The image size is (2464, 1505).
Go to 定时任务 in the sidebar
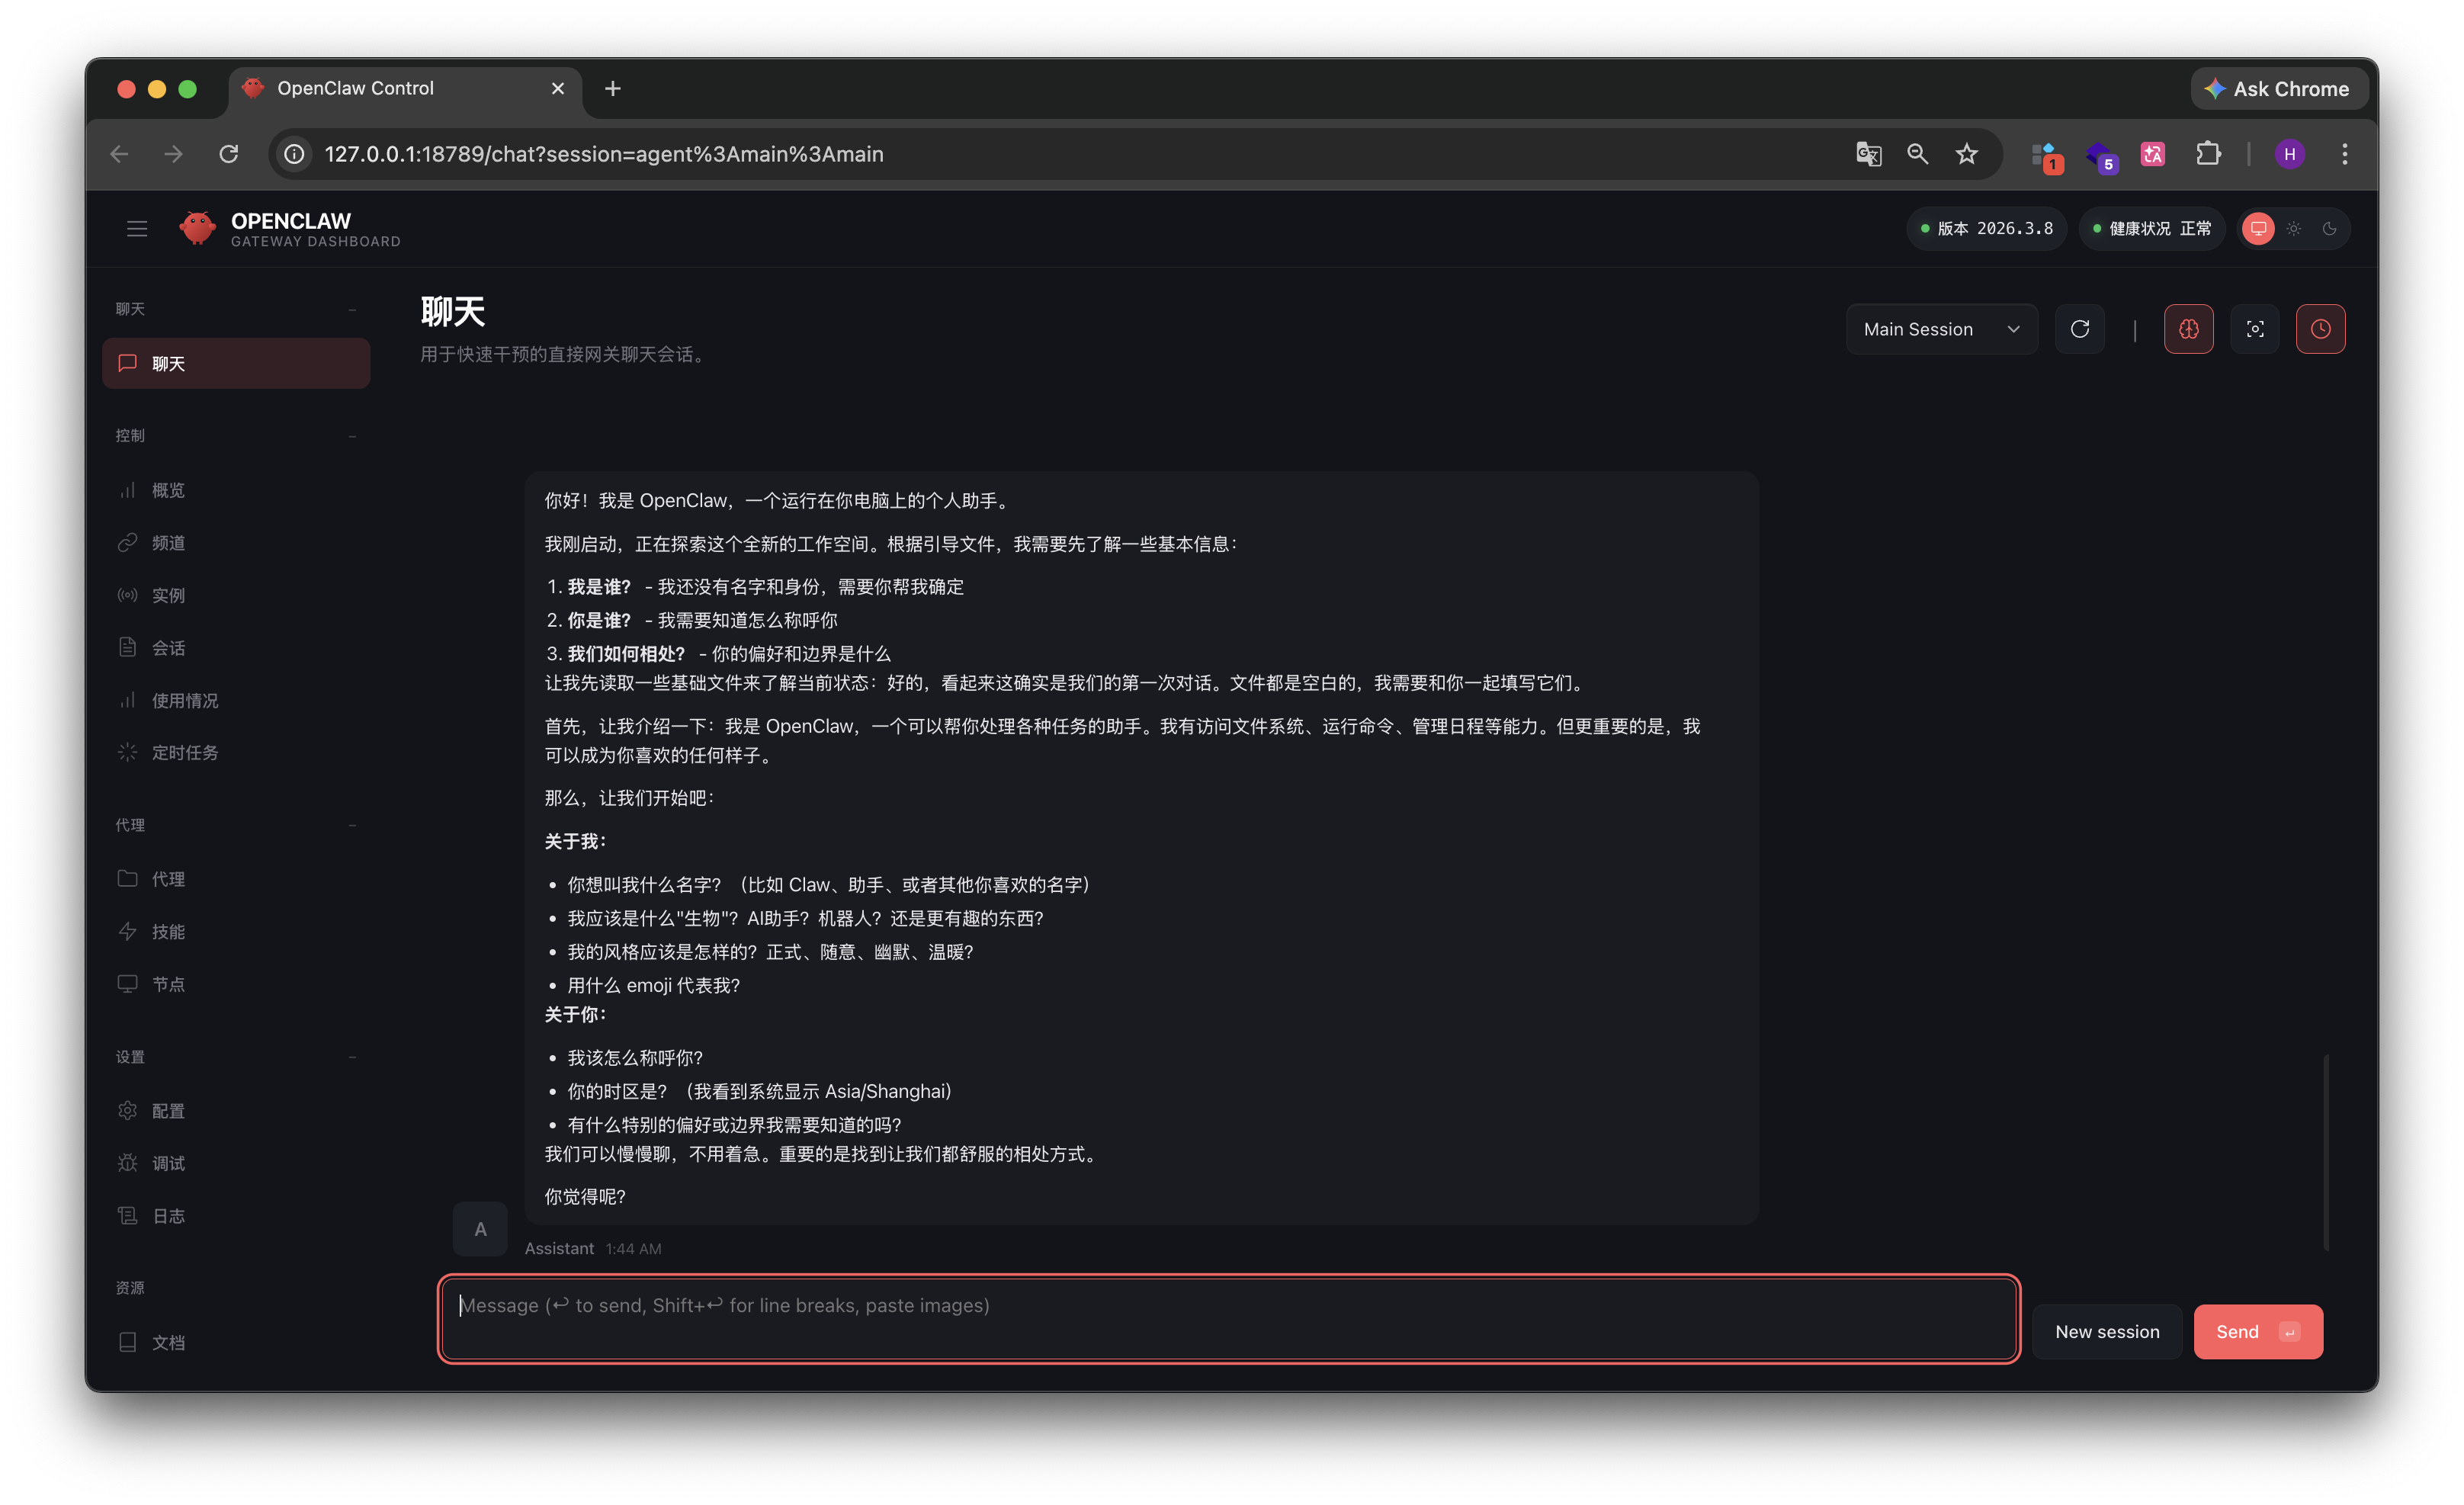coord(184,752)
